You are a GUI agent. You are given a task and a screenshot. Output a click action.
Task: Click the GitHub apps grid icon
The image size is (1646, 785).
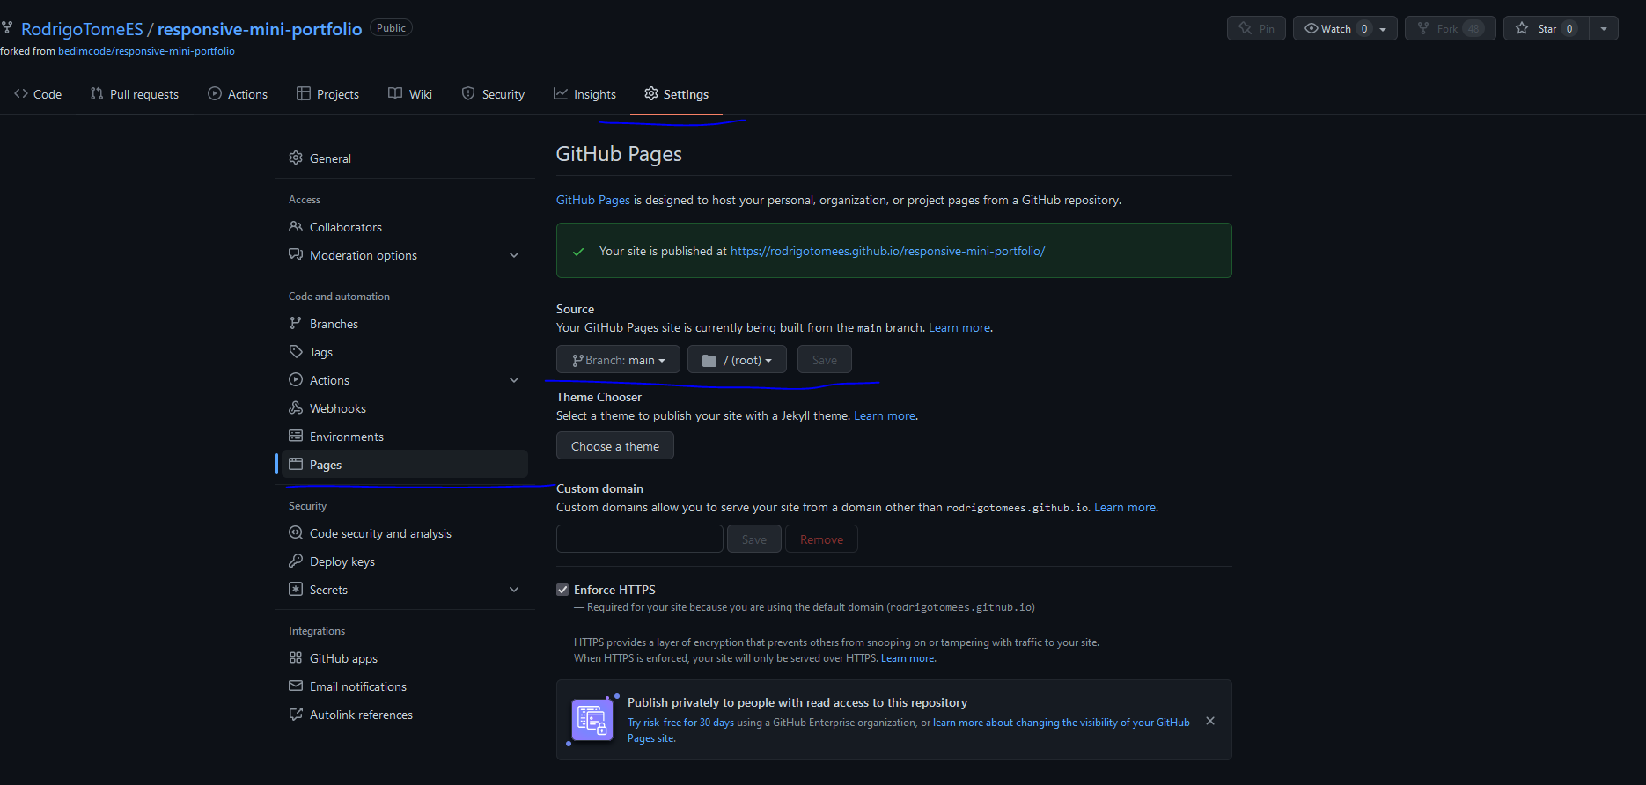[x=296, y=657]
